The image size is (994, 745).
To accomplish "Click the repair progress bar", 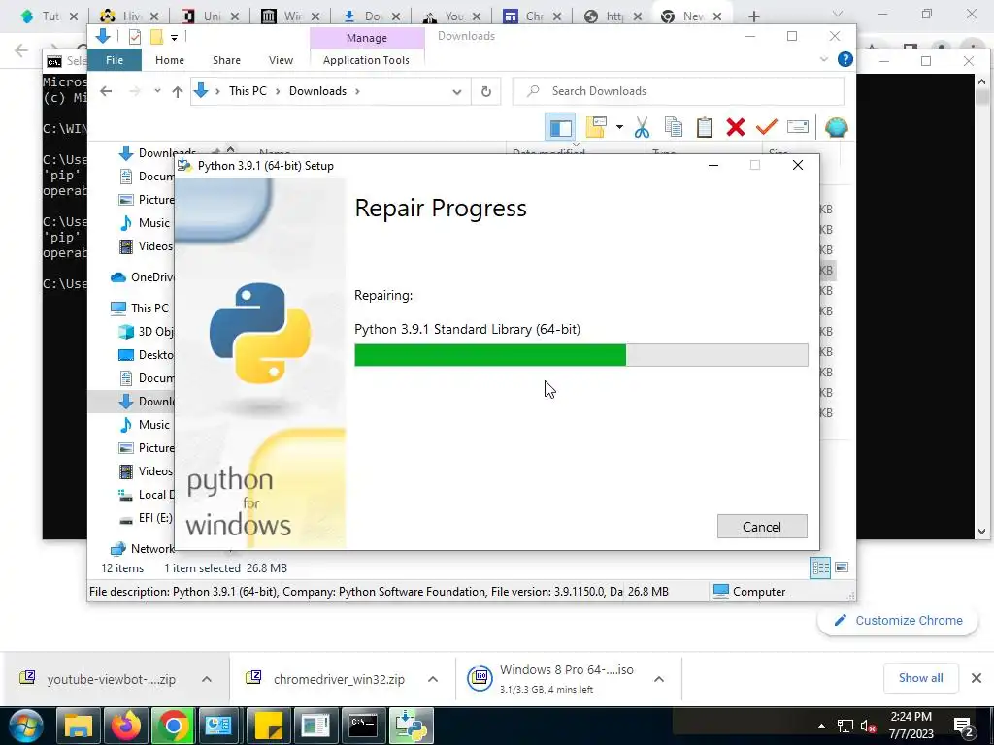I will [580, 355].
